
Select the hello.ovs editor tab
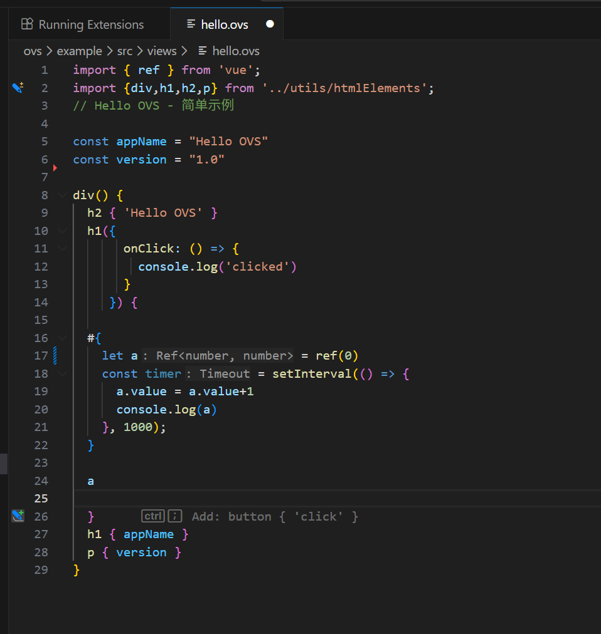(224, 24)
